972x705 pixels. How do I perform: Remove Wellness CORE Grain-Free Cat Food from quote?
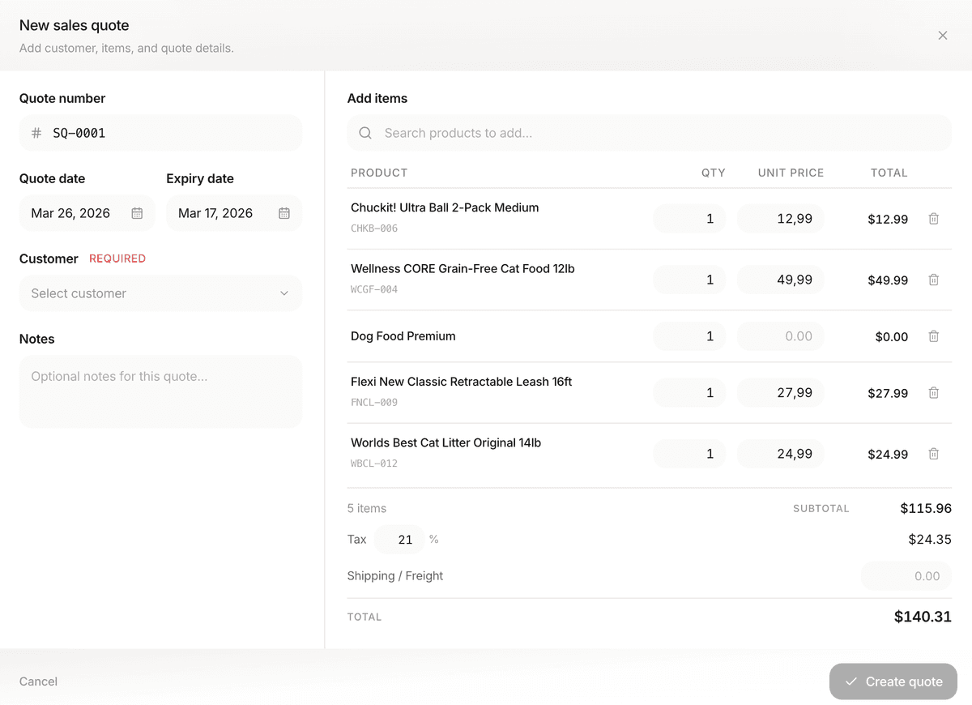[933, 280]
